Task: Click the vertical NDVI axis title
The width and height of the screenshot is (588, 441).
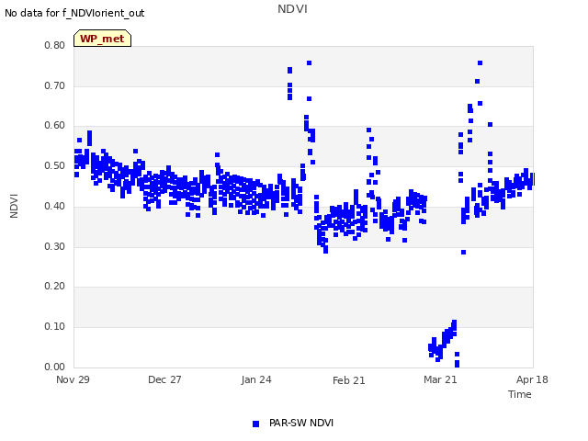Action: (x=14, y=206)
